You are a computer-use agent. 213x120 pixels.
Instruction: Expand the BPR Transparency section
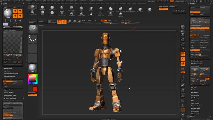[197, 64]
